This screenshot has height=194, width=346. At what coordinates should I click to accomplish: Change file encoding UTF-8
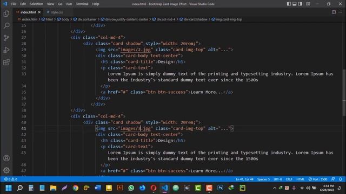point(277,179)
